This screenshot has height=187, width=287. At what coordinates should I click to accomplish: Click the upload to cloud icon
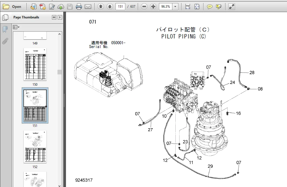[x=61, y=7]
